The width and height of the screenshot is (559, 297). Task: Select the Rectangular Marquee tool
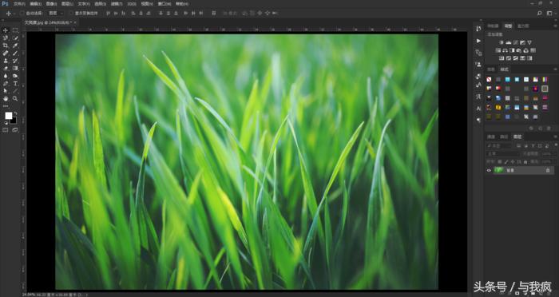coord(15,30)
